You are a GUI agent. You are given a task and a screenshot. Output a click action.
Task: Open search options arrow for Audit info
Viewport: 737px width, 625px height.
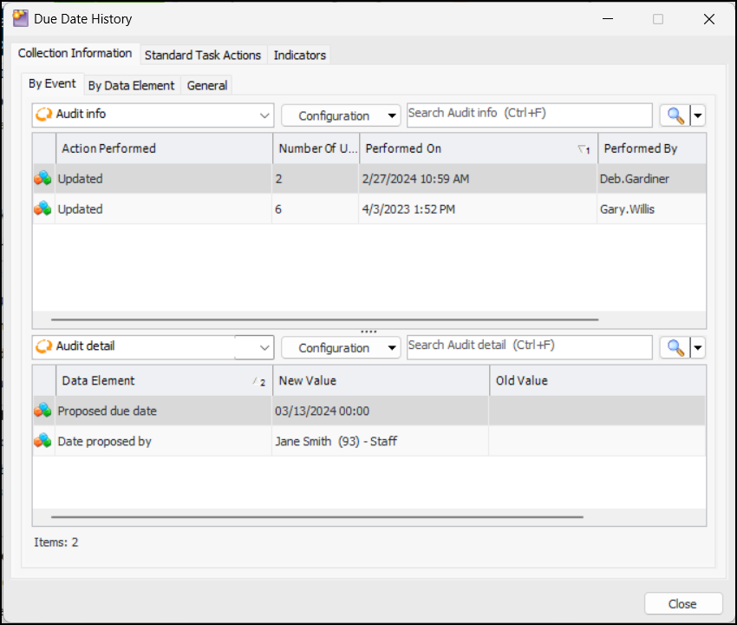697,115
